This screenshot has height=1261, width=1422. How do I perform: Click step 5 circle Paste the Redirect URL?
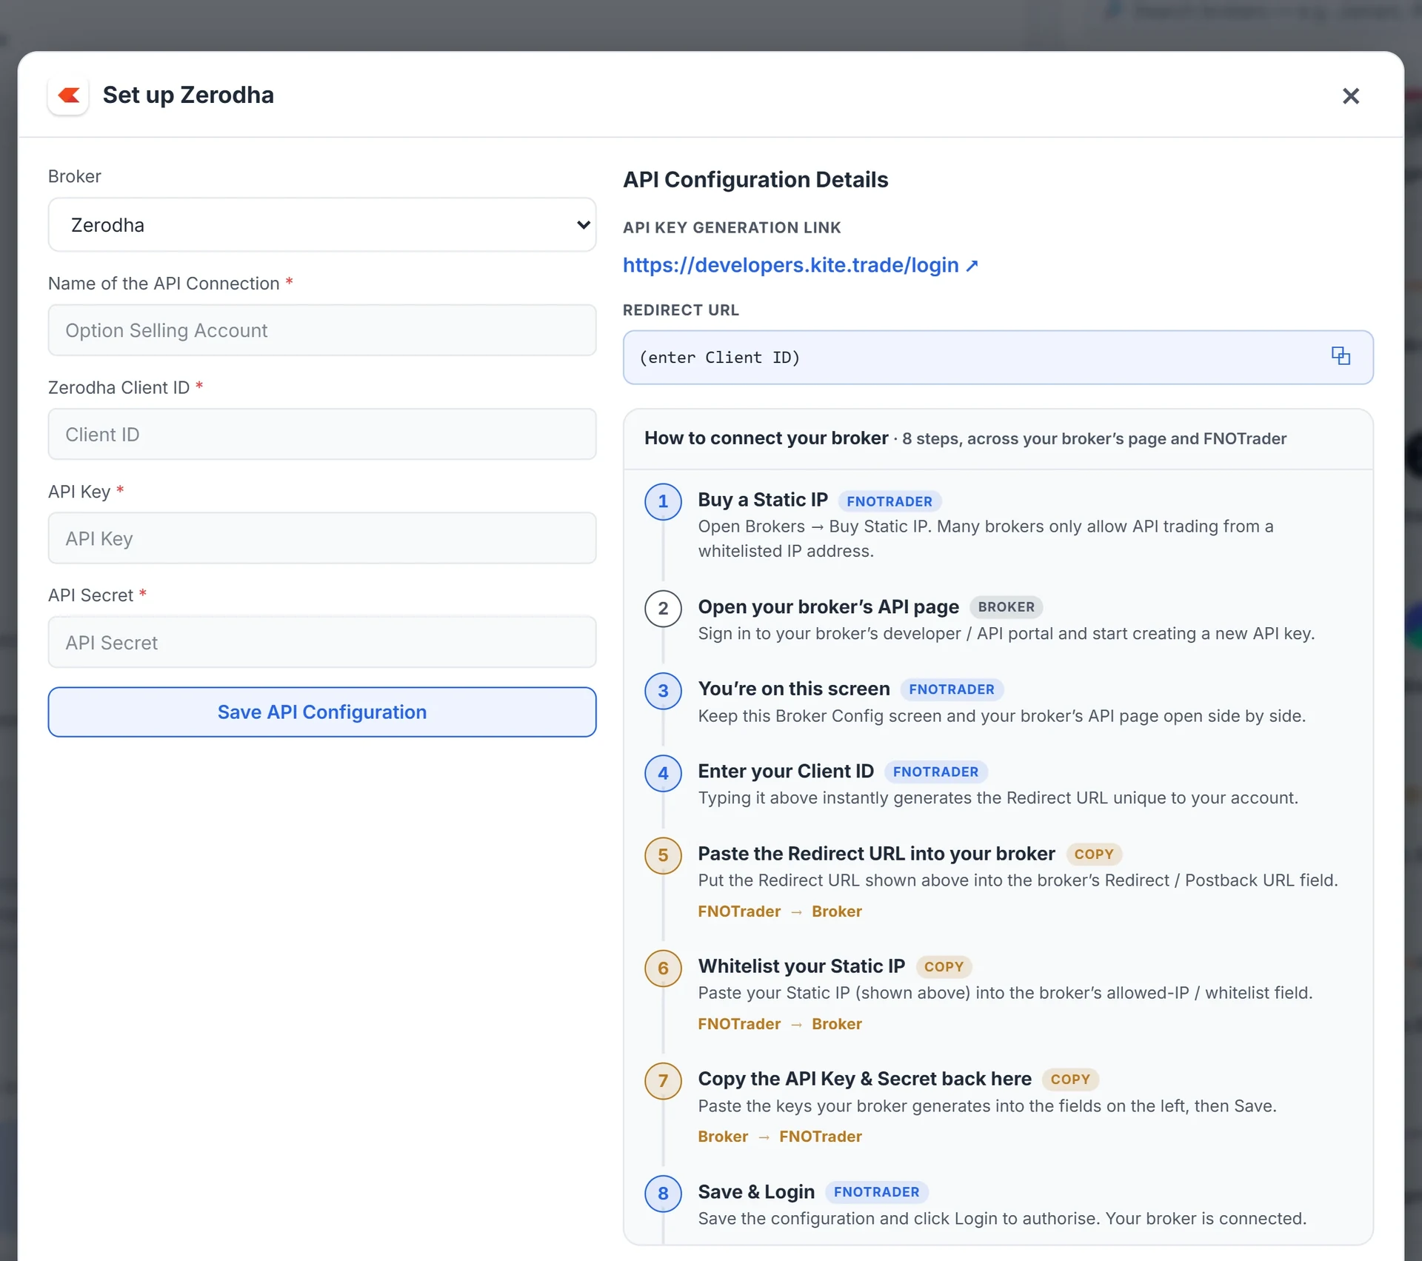pyautogui.click(x=663, y=855)
